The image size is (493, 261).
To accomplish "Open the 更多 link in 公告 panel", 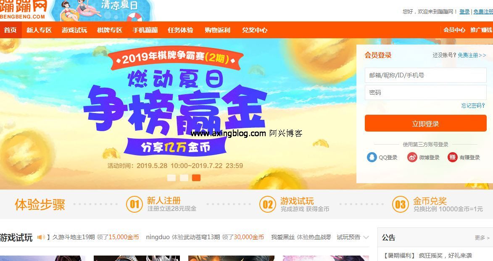I will 482,238.
